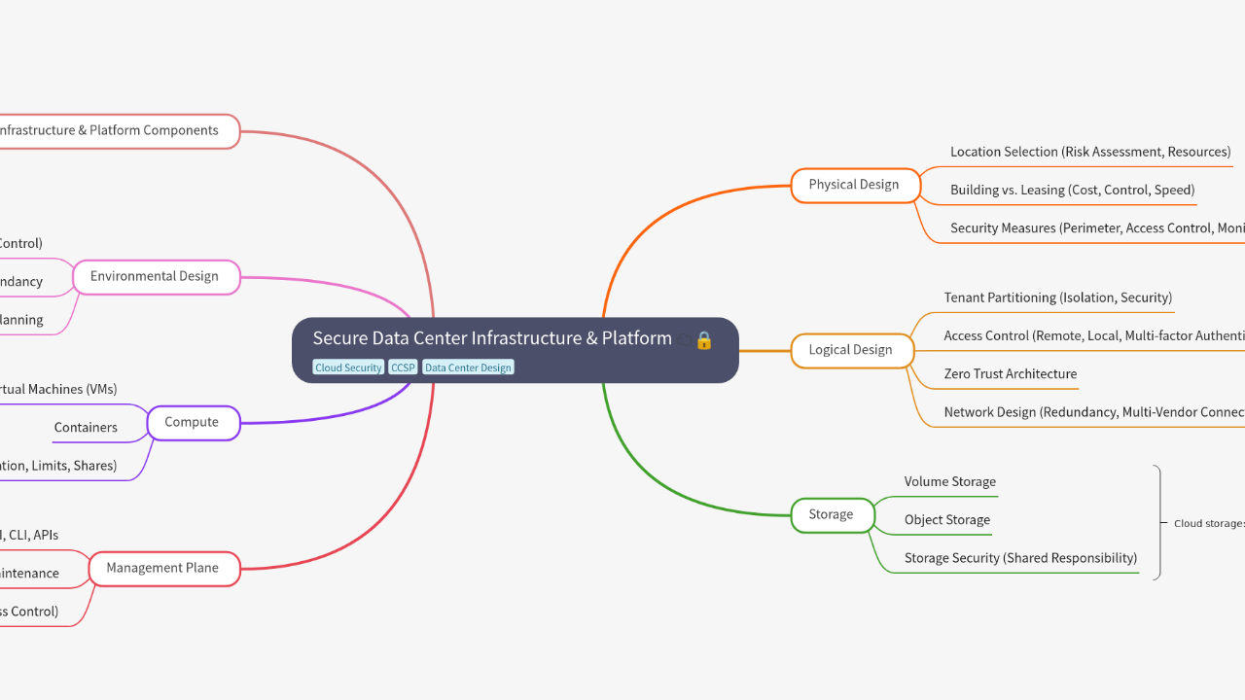Select the Environmental Design node
The height and width of the screenshot is (700, 1245).
[155, 276]
